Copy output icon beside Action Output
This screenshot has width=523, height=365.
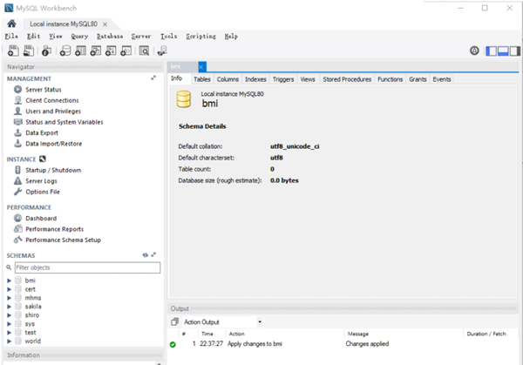click(x=174, y=322)
